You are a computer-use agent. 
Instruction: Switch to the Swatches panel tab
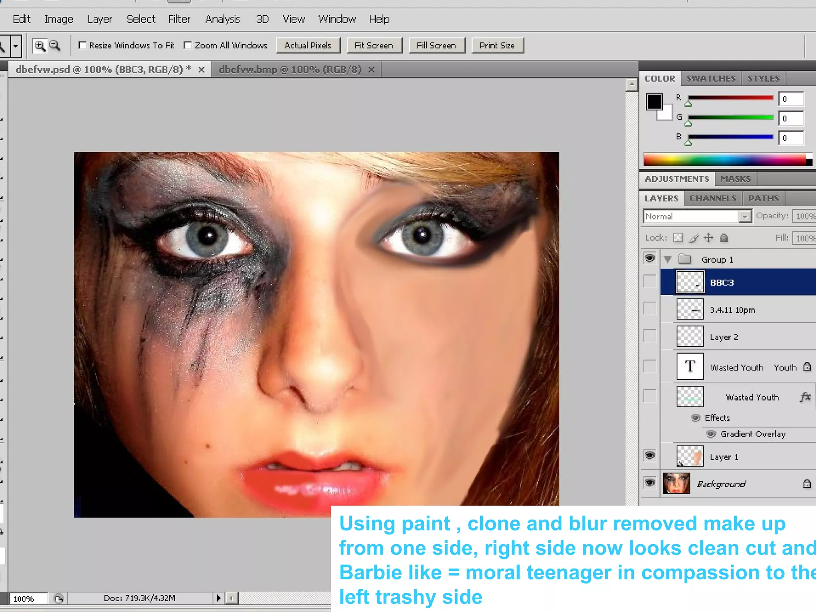point(711,78)
